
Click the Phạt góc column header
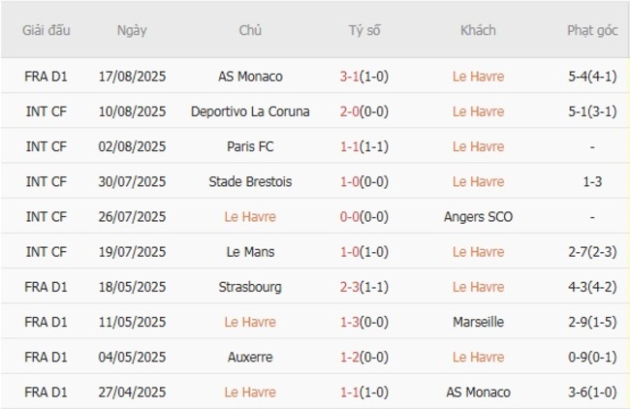tap(592, 30)
